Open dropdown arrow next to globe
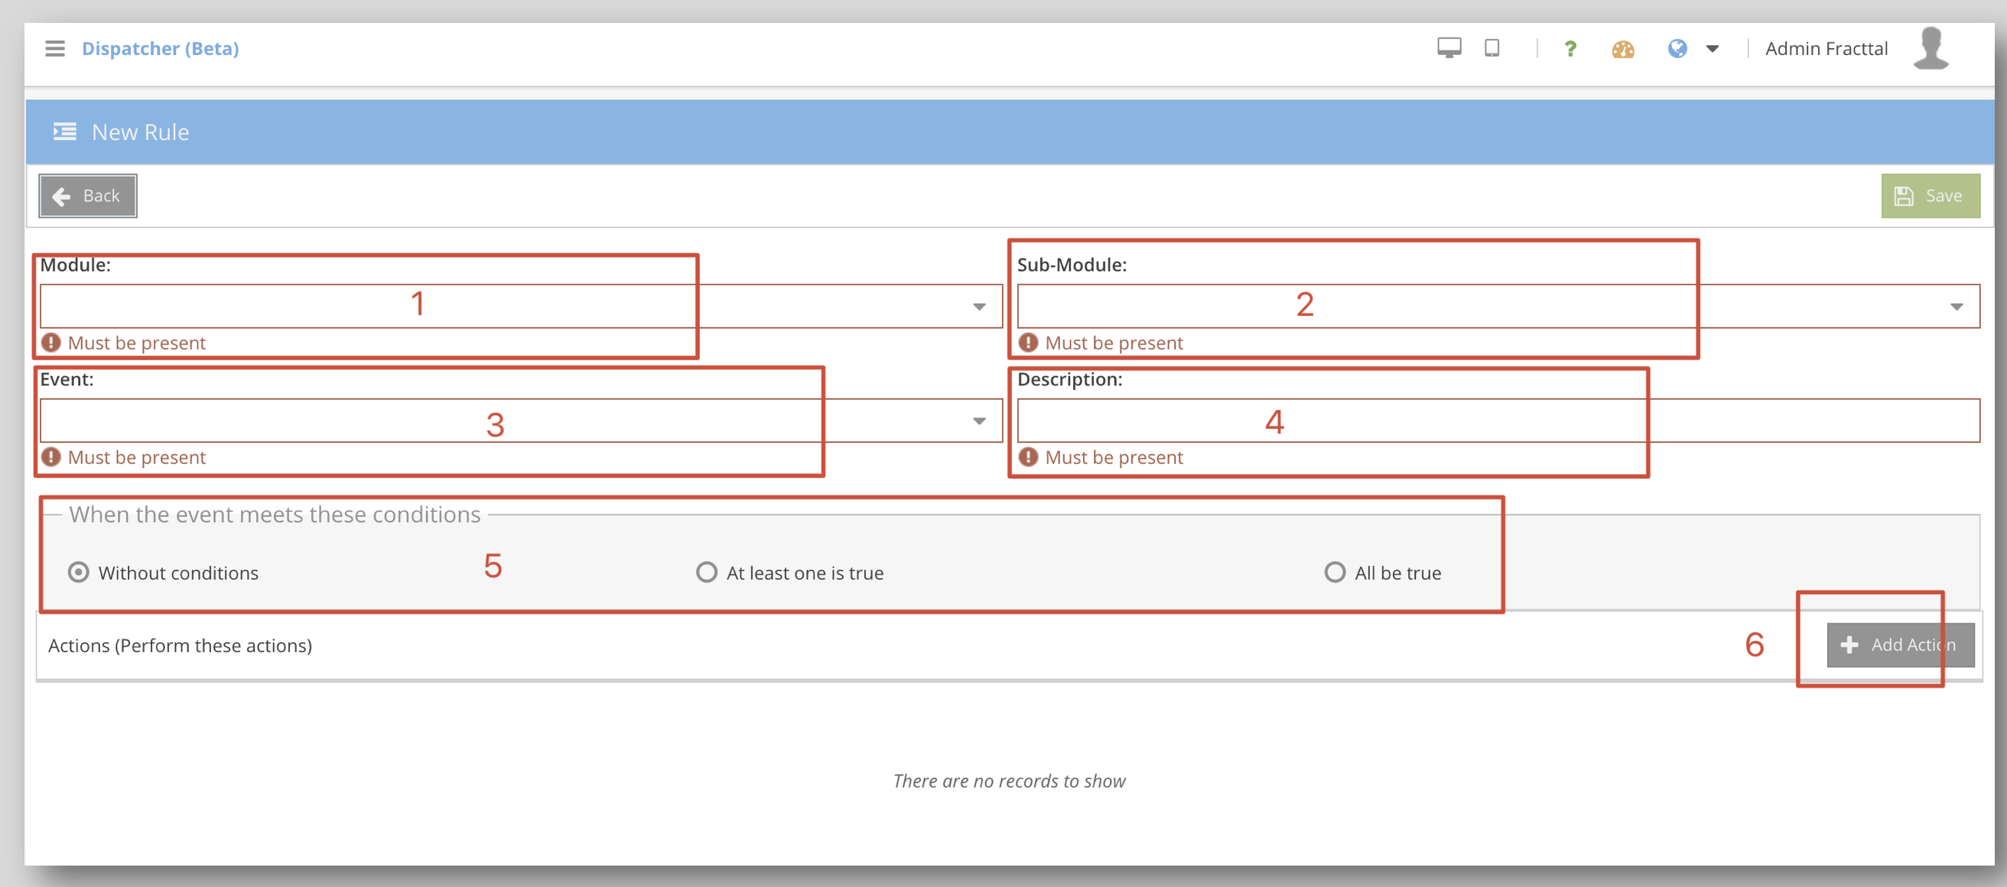Viewport: 2007px width, 887px height. pos(1712,49)
